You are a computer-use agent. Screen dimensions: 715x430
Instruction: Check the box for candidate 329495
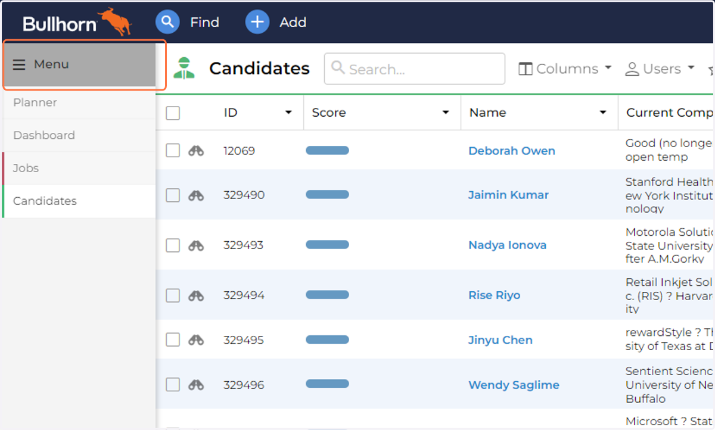point(173,339)
